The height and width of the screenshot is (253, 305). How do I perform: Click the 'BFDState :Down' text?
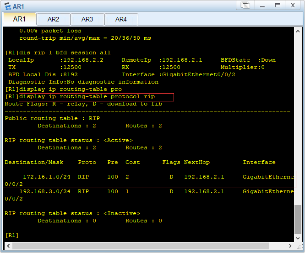click(x=248, y=60)
